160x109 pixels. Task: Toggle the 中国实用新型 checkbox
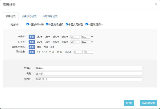[67, 24]
